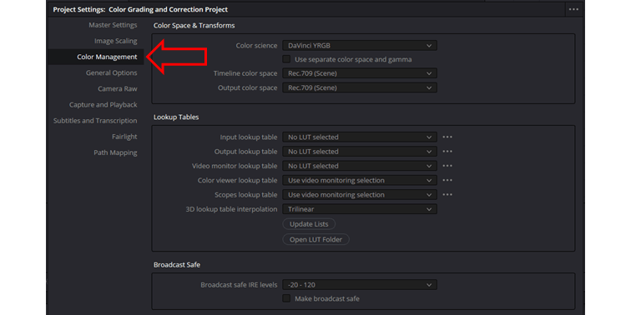Viewport: 631px width, 315px height.
Task: Open the dots menu beside Scopes lookup table
Action: click(x=447, y=195)
